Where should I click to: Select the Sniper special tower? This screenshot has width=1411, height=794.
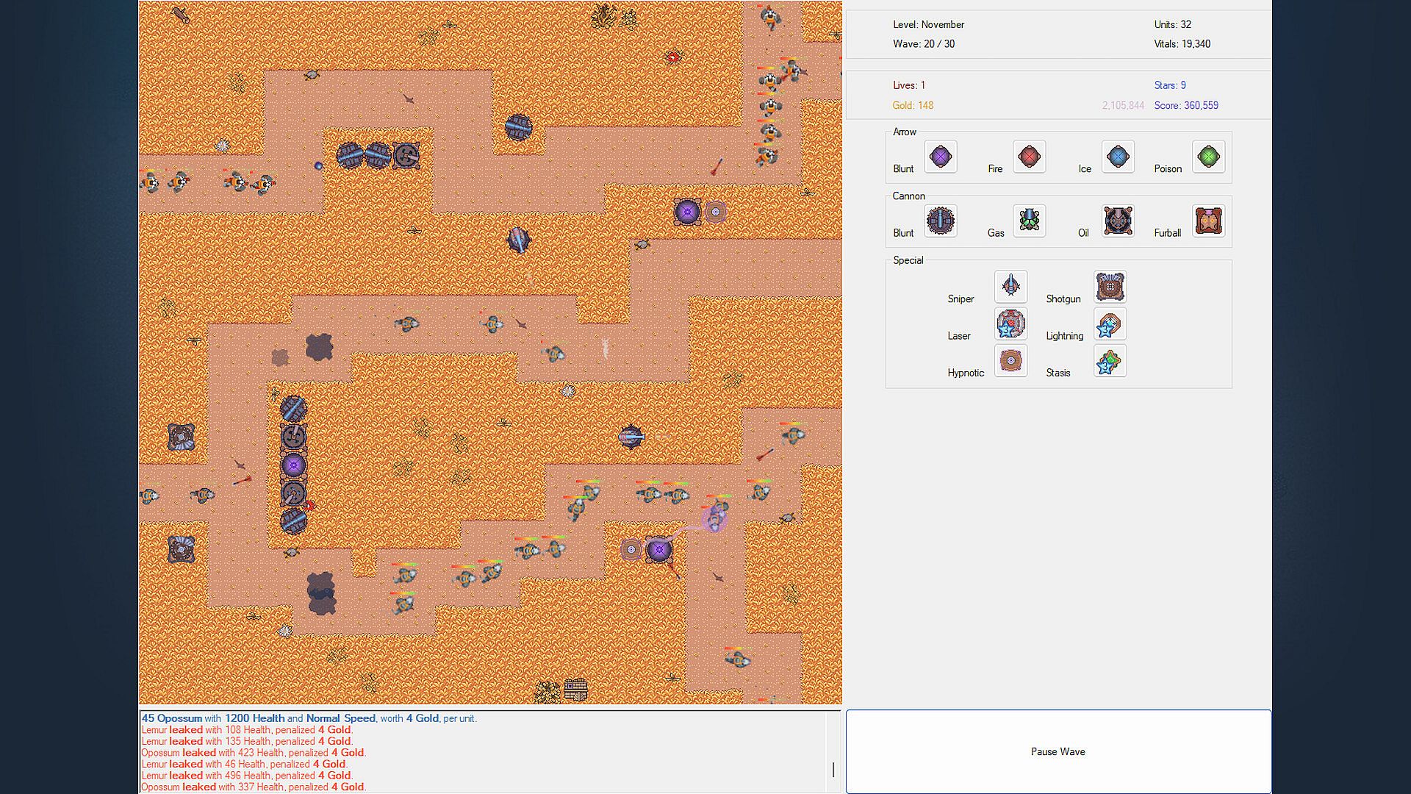1010,287
